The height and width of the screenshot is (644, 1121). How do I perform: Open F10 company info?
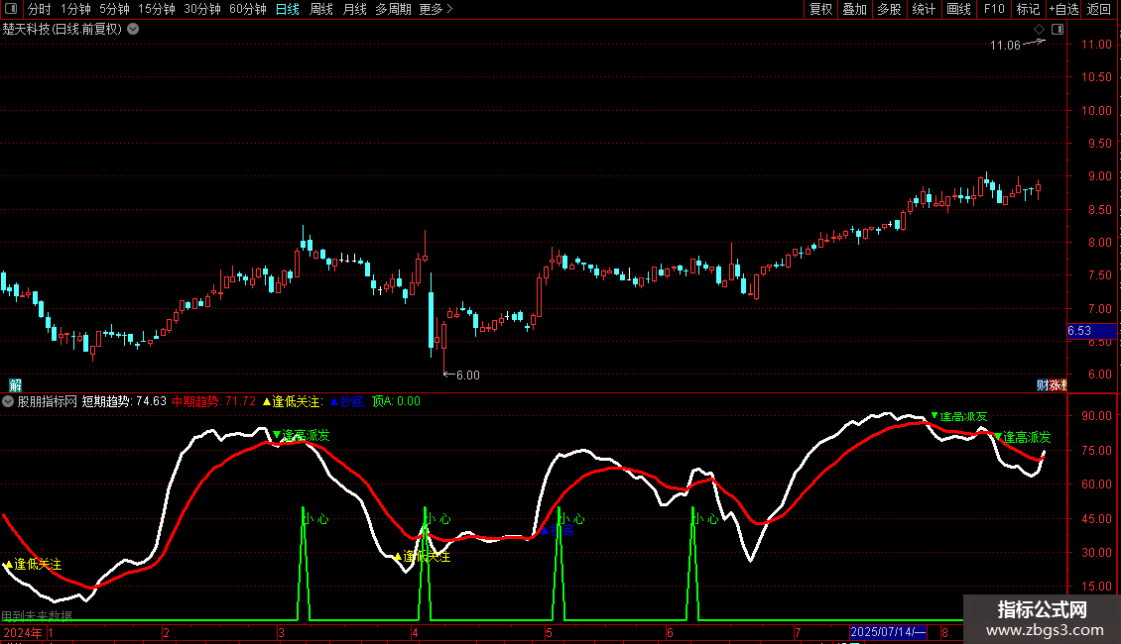tap(994, 9)
